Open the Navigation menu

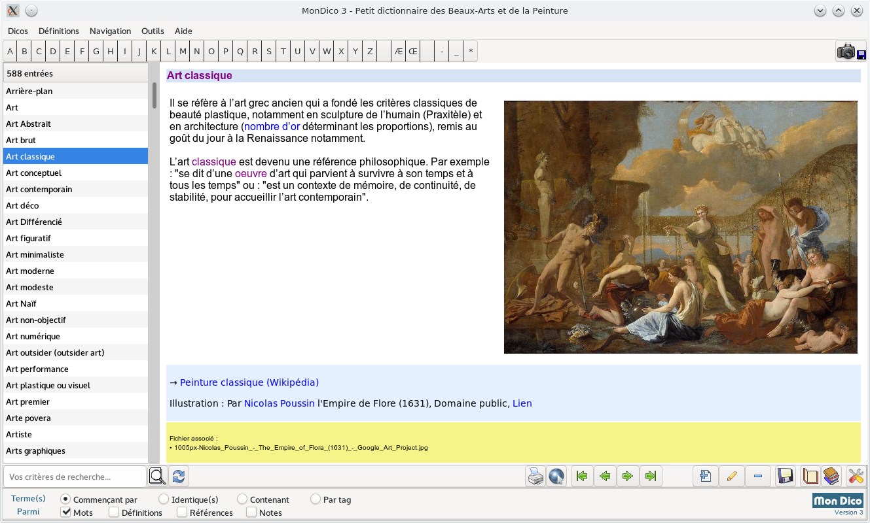(110, 31)
